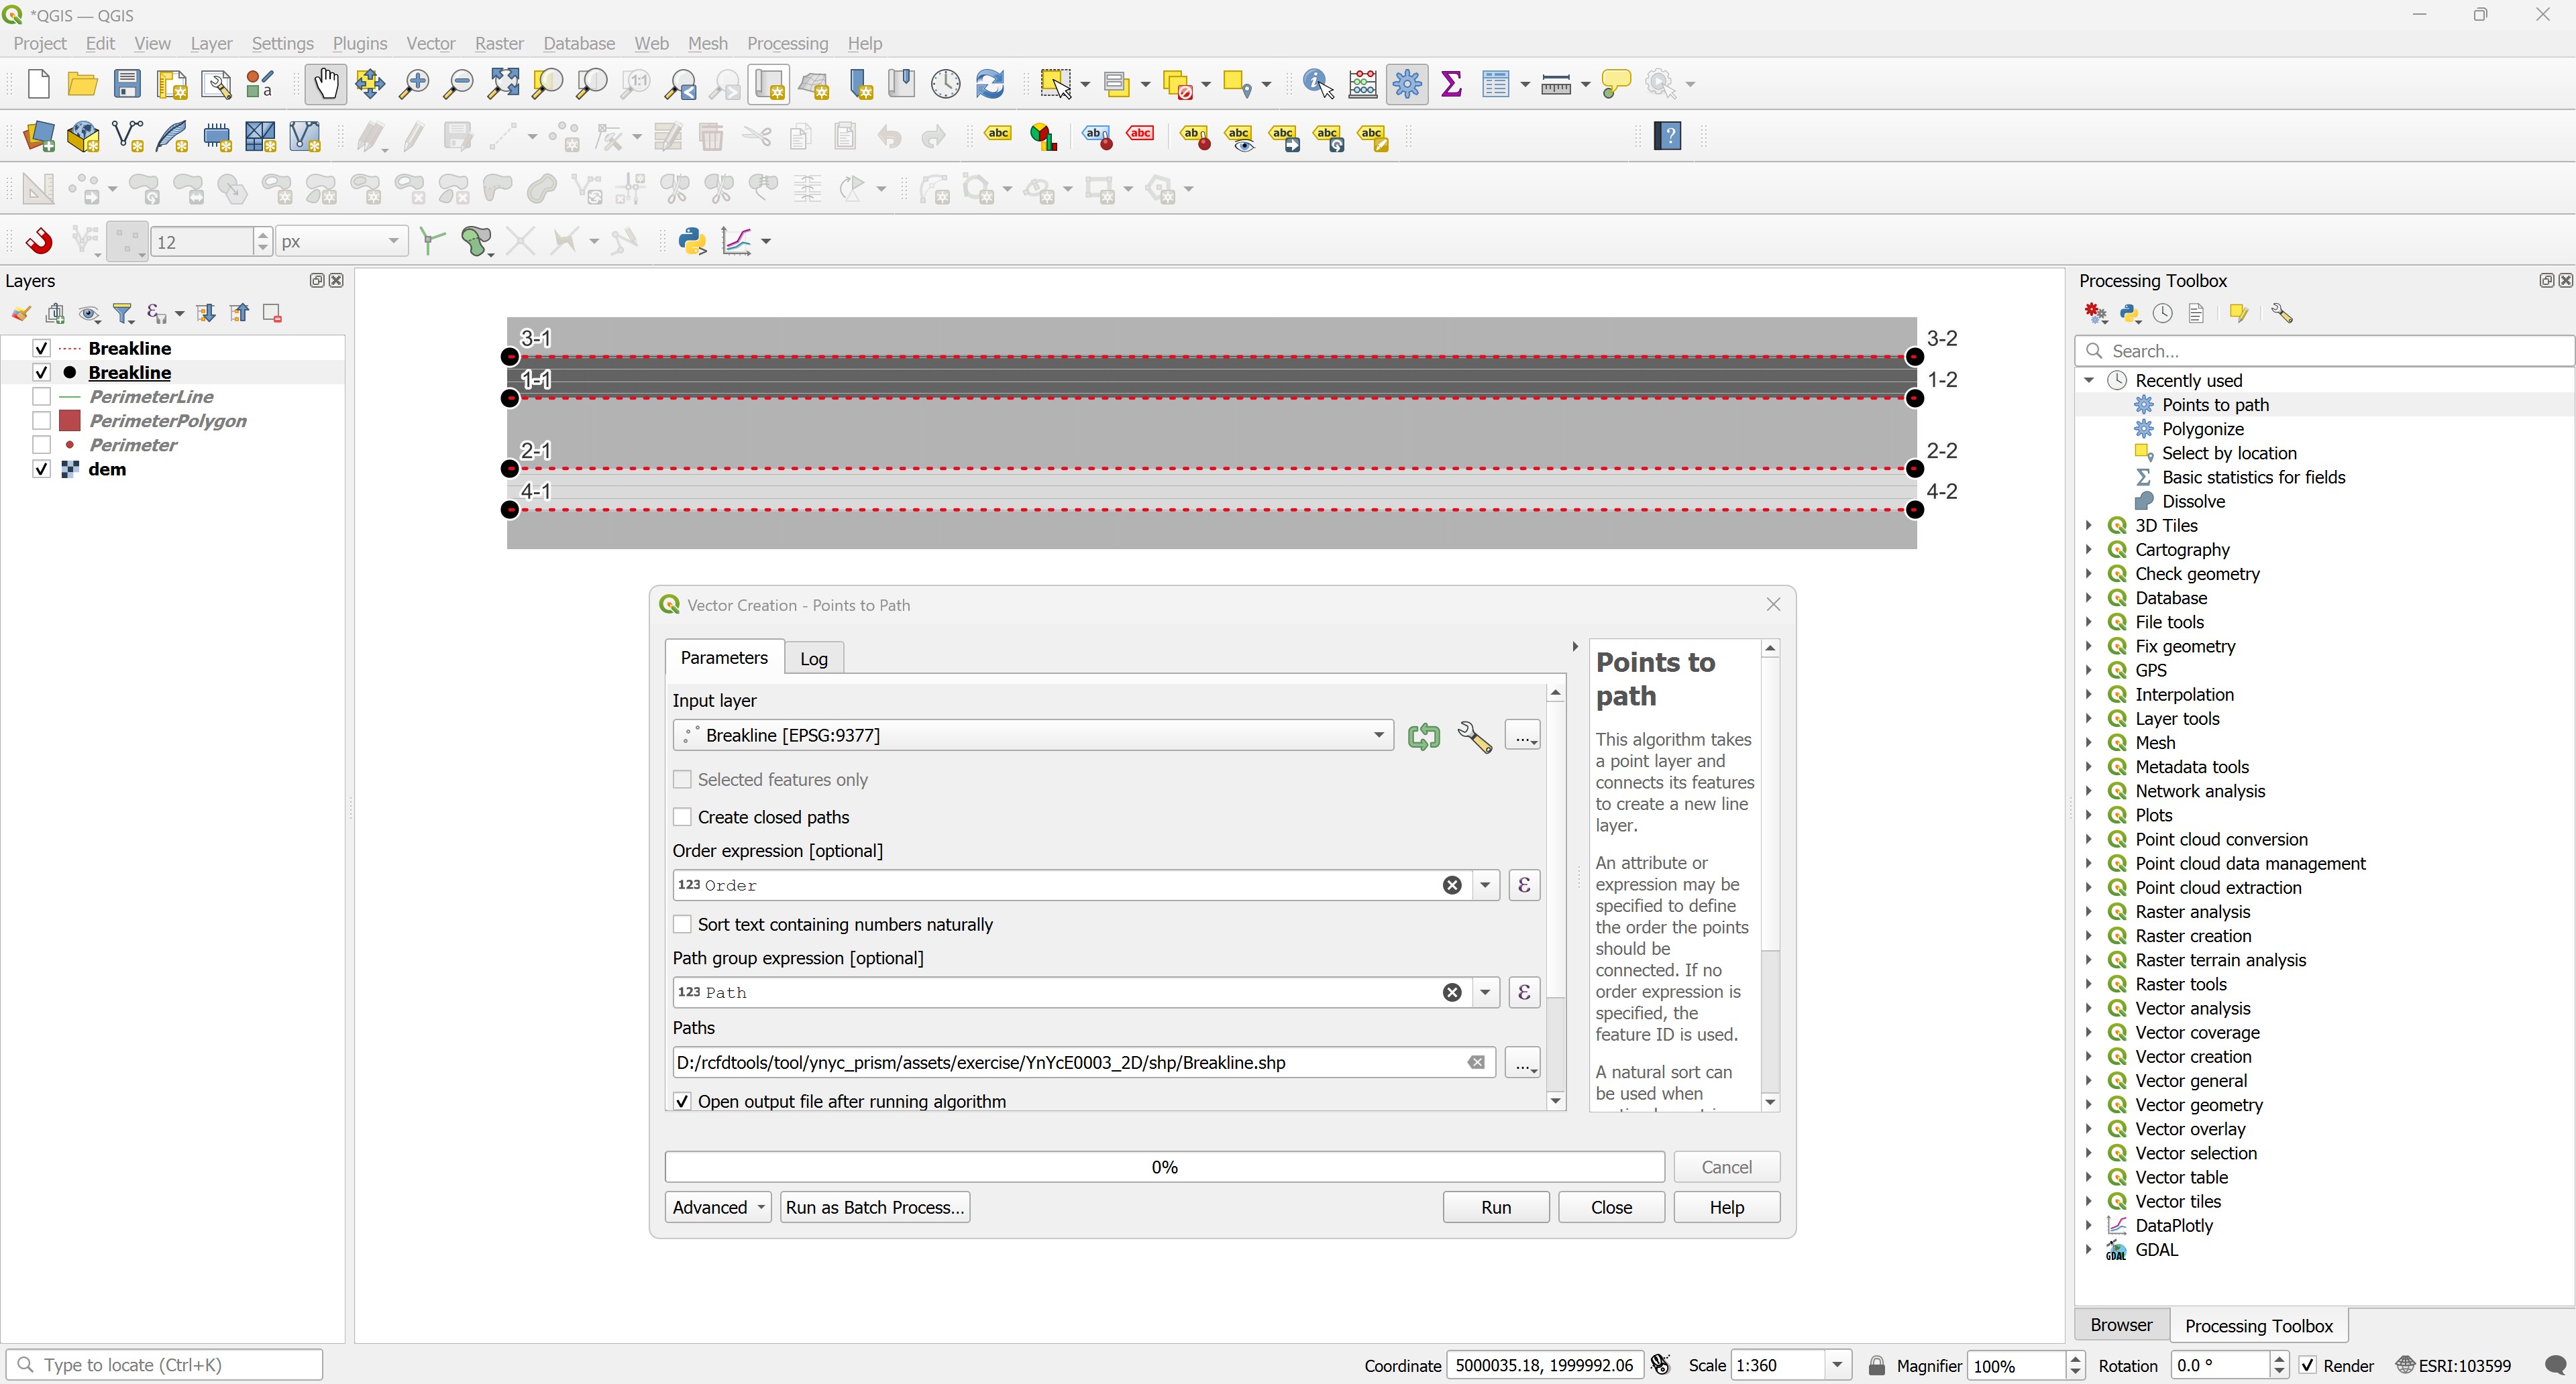Enable Create closed paths
The image size is (2576, 1384).
(x=682, y=817)
